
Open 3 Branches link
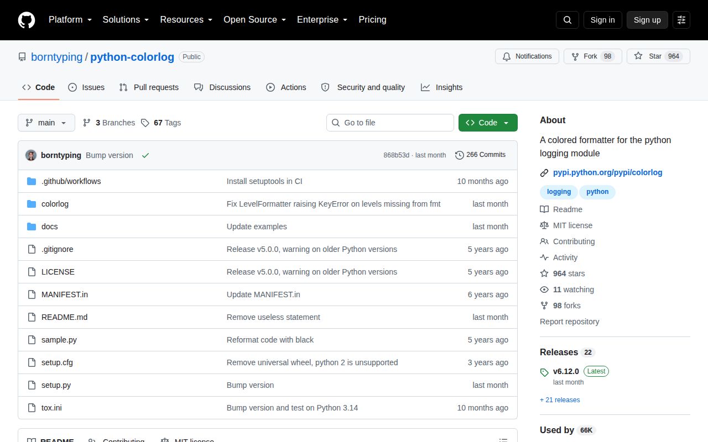coord(109,123)
